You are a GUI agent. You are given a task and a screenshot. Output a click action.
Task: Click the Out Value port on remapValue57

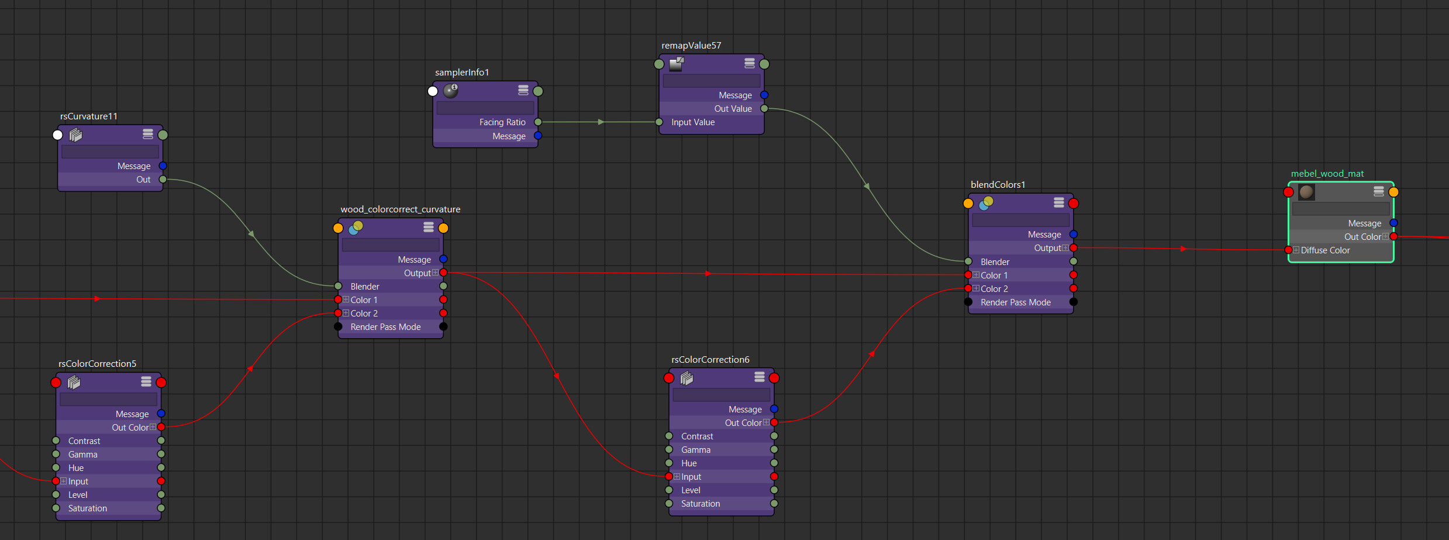coord(764,108)
